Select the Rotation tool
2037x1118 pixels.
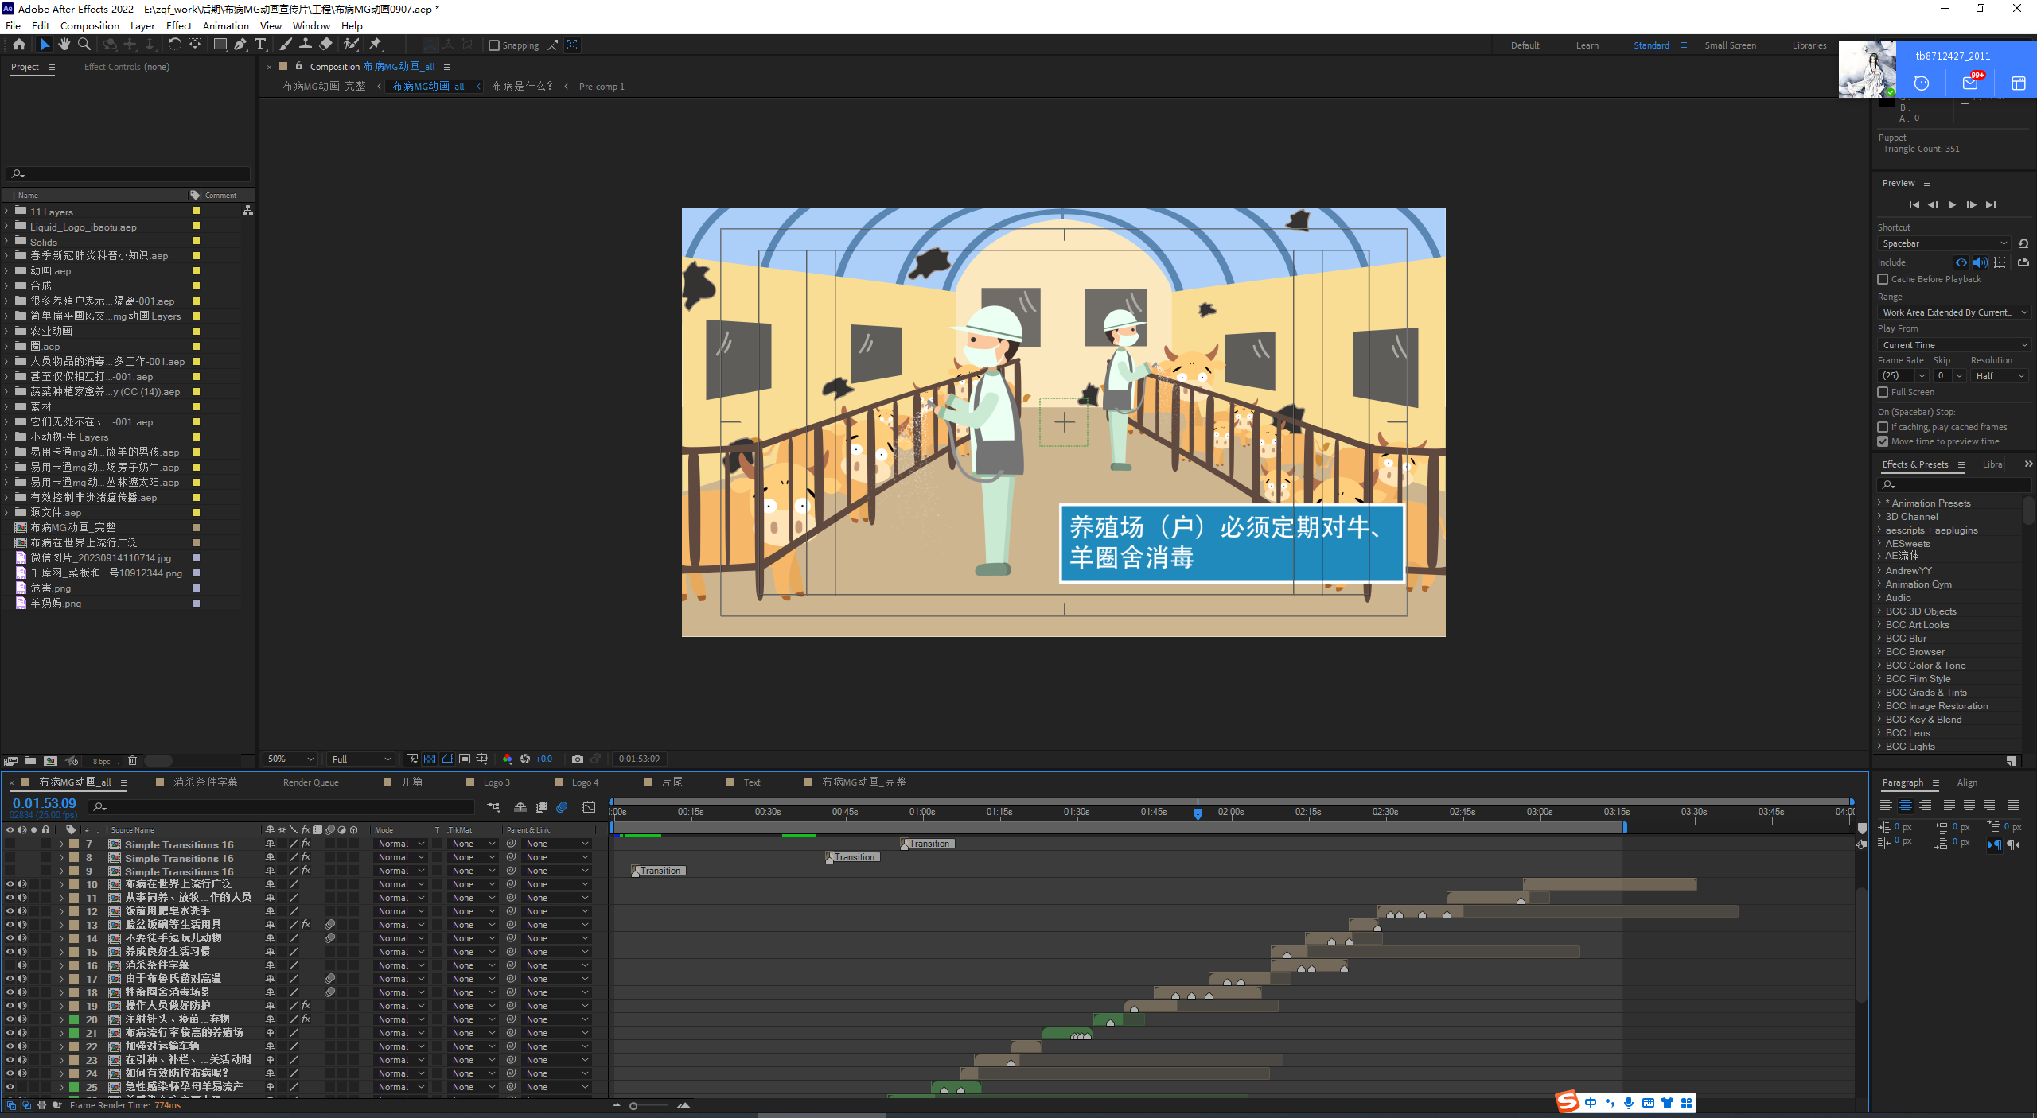pos(174,45)
